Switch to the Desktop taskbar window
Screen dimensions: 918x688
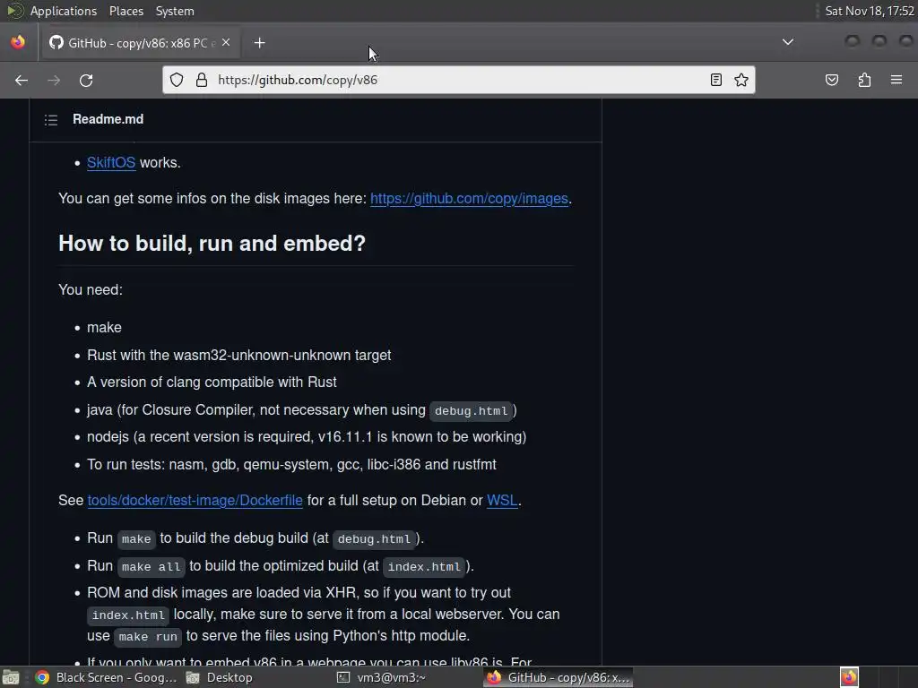pos(220,677)
